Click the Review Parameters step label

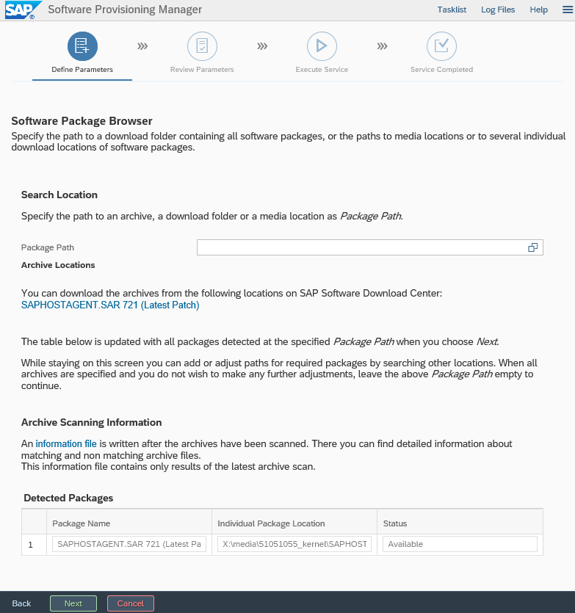pos(202,70)
